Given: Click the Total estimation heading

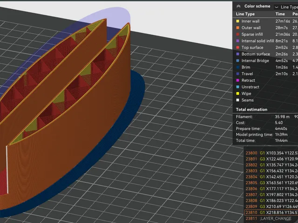Looking at the screenshot, I should tap(251, 110).
